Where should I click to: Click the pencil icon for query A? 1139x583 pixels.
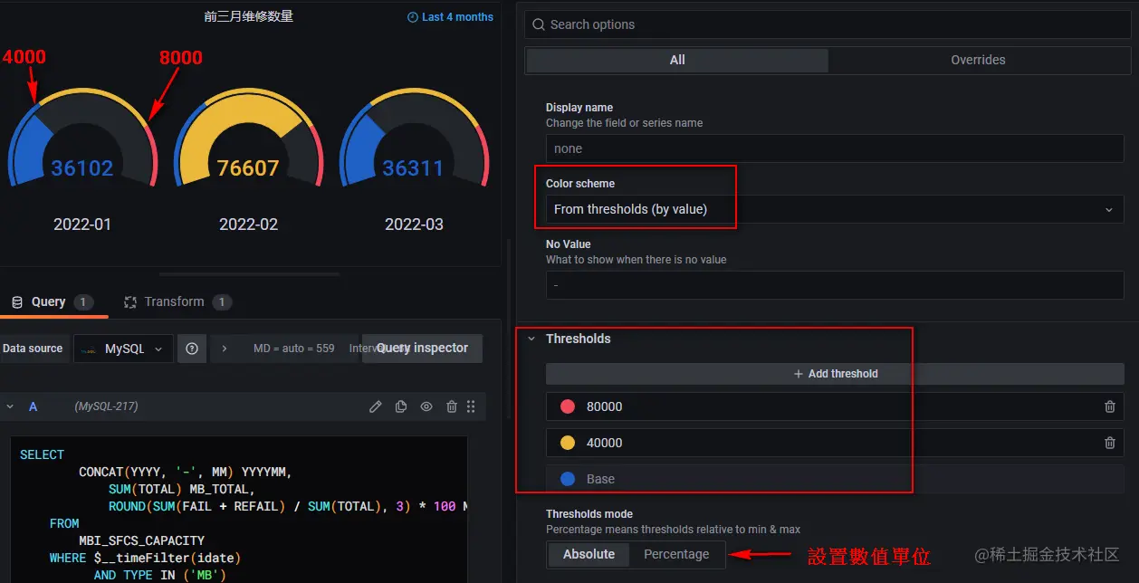tap(376, 406)
